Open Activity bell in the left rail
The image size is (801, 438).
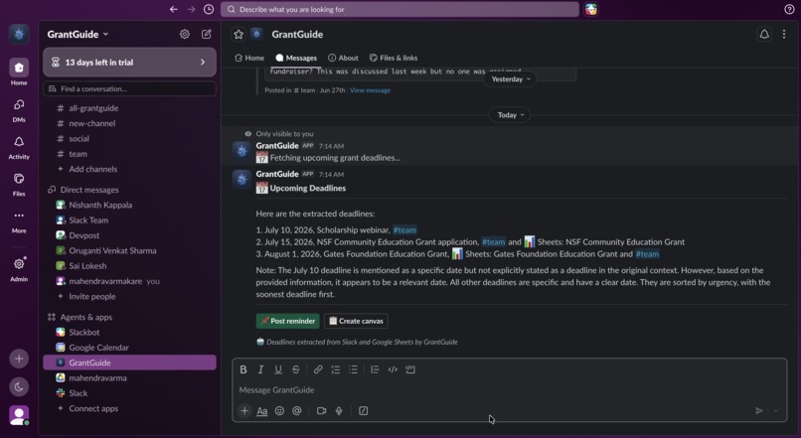pyautogui.click(x=19, y=147)
